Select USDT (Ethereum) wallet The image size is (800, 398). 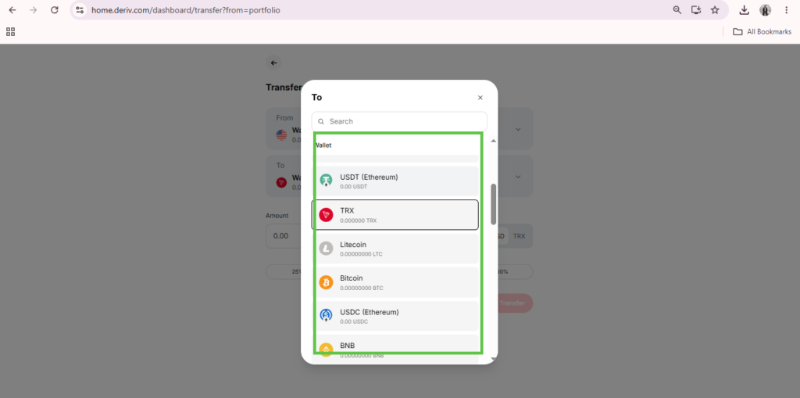tap(396, 181)
